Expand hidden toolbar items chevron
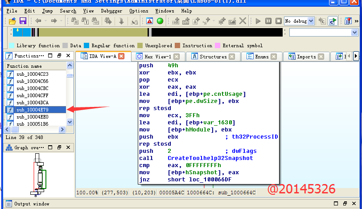This screenshot has width=362, height=209. [x=356, y=21]
